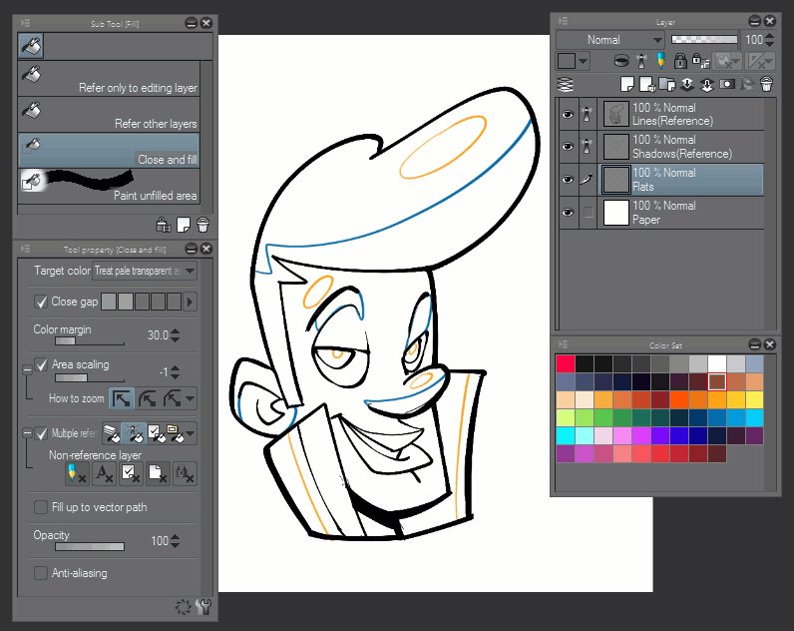This screenshot has width=794, height=631.
Task: Delete sub tool with trash icon
Action: tap(203, 225)
